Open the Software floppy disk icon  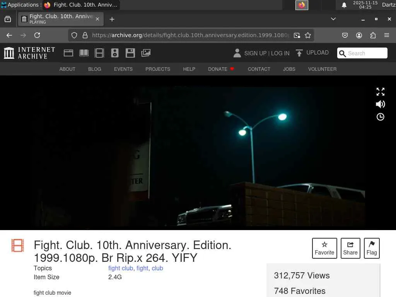point(130,53)
